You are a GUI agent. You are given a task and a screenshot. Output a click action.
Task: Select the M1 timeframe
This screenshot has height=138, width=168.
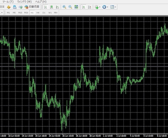[8, 13]
